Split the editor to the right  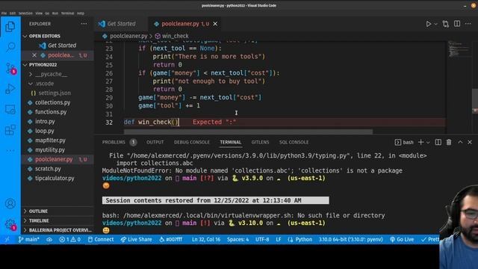(x=457, y=23)
